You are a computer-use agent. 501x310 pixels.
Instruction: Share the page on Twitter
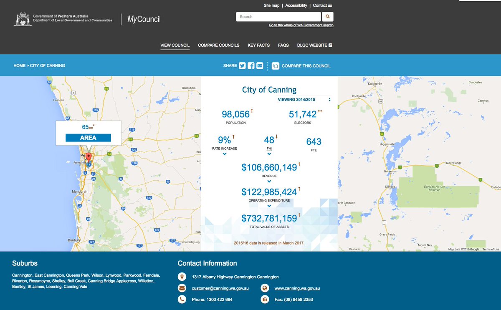pyautogui.click(x=242, y=66)
